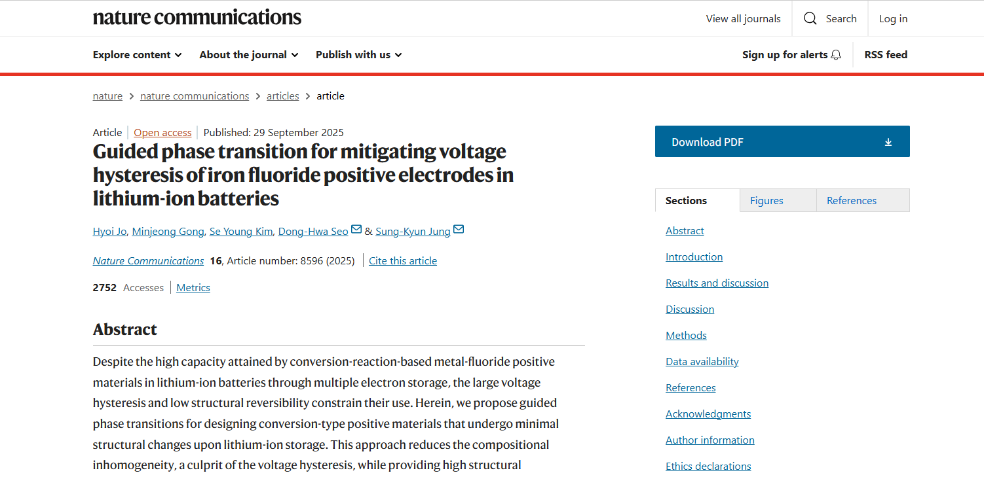Open author Hyoi Jo's profile link

[x=109, y=232]
